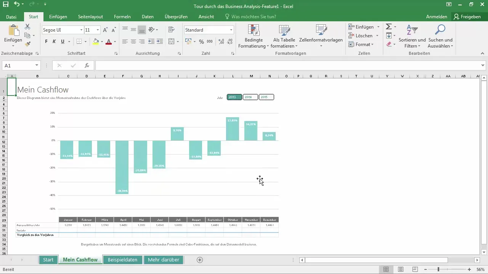Click the borders icon
The height and width of the screenshot is (274, 488).
(79, 41)
